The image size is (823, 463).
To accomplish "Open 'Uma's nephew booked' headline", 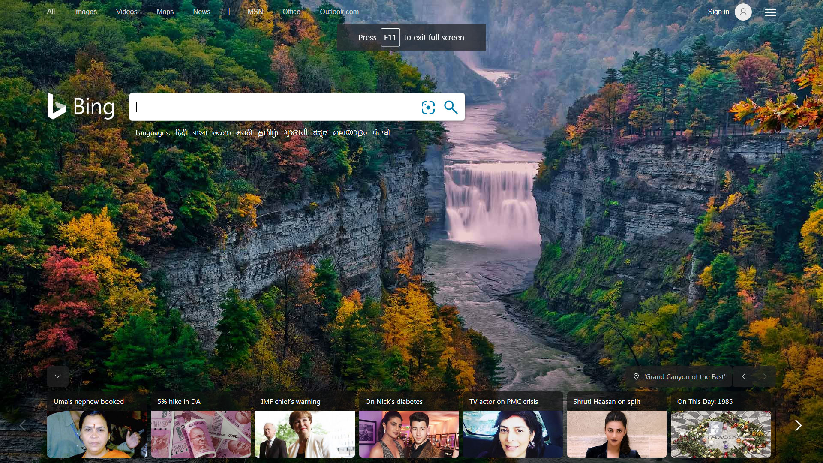I will [x=89, y=402].
